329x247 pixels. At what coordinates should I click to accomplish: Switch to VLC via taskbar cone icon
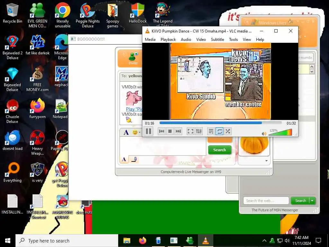click(x=205, y=241)
